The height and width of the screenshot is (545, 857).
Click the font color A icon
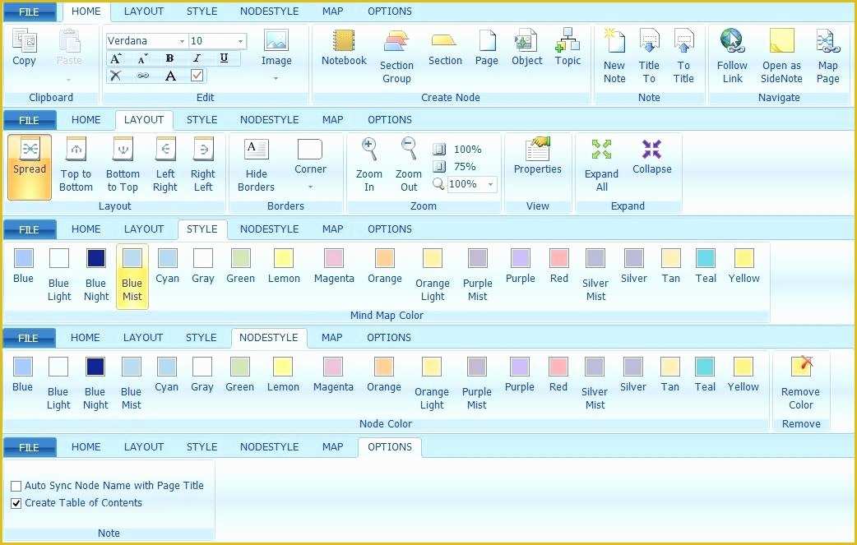tap(170, 76)
